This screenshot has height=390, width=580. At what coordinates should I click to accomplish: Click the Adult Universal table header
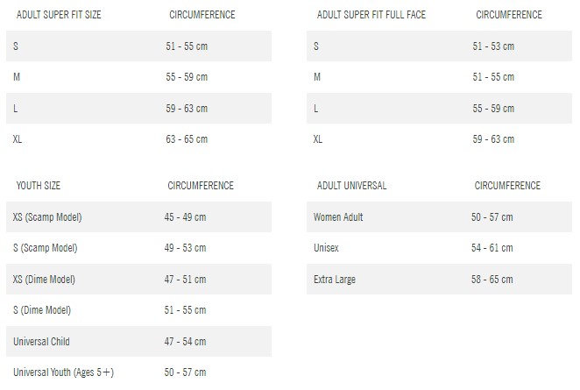point(350,186)
